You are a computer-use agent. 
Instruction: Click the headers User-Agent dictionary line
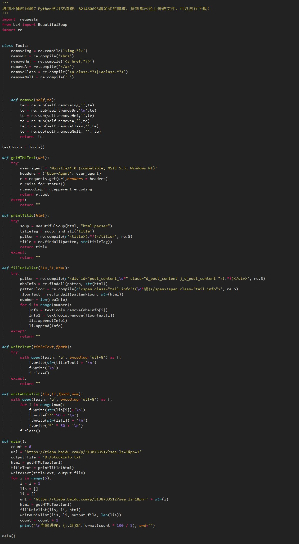60,173
